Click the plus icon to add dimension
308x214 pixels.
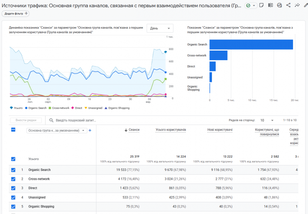[x=90, y=130]
